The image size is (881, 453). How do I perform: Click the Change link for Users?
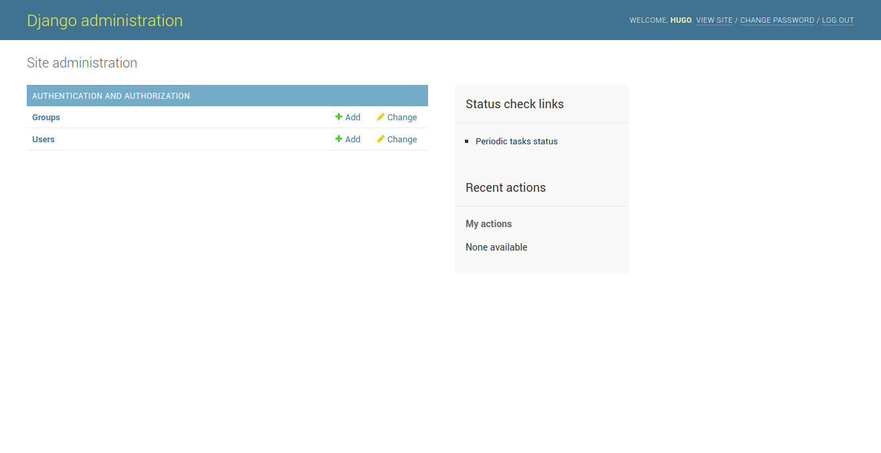401,139
